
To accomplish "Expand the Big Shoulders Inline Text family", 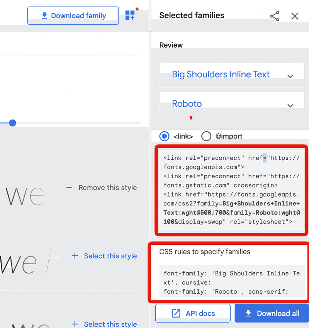I will pos(290,76).
